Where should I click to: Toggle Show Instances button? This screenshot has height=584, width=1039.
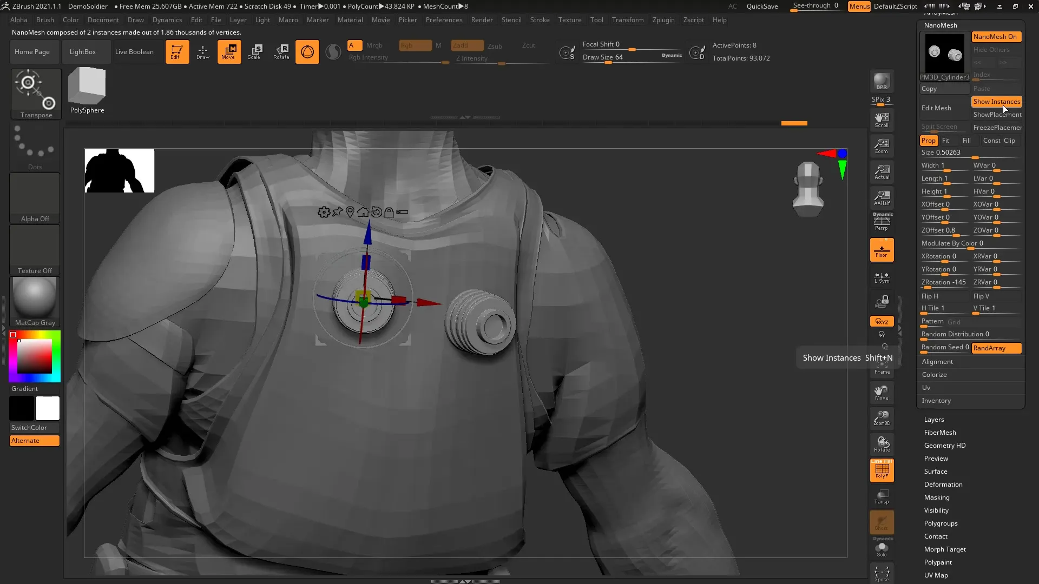point(996,102)
